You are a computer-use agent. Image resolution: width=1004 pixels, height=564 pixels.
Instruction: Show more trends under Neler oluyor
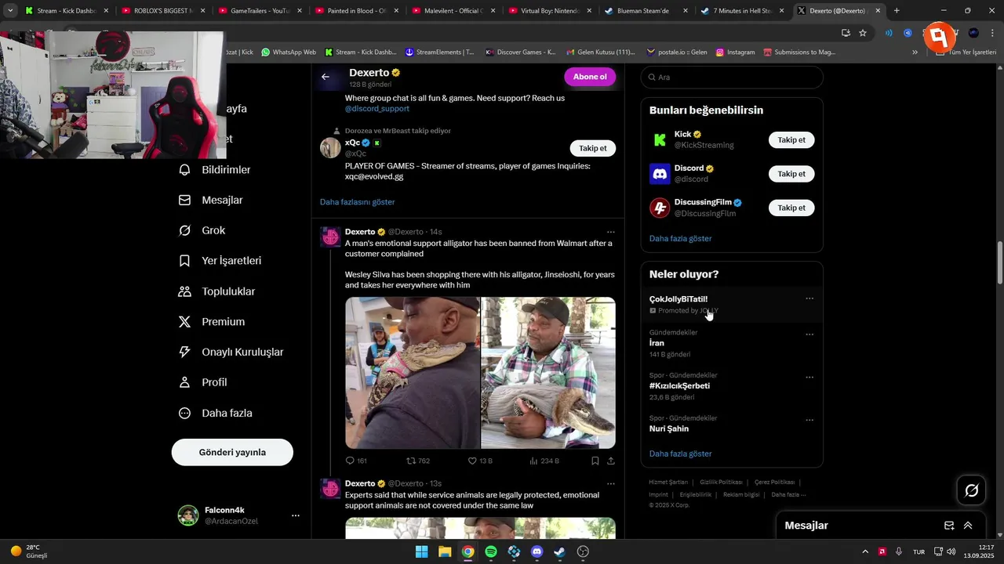[680, 454]
